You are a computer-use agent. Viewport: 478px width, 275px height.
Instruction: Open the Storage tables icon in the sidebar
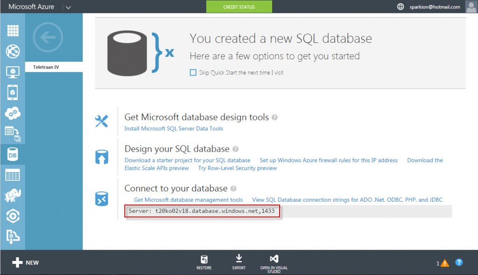coord(13,175)
